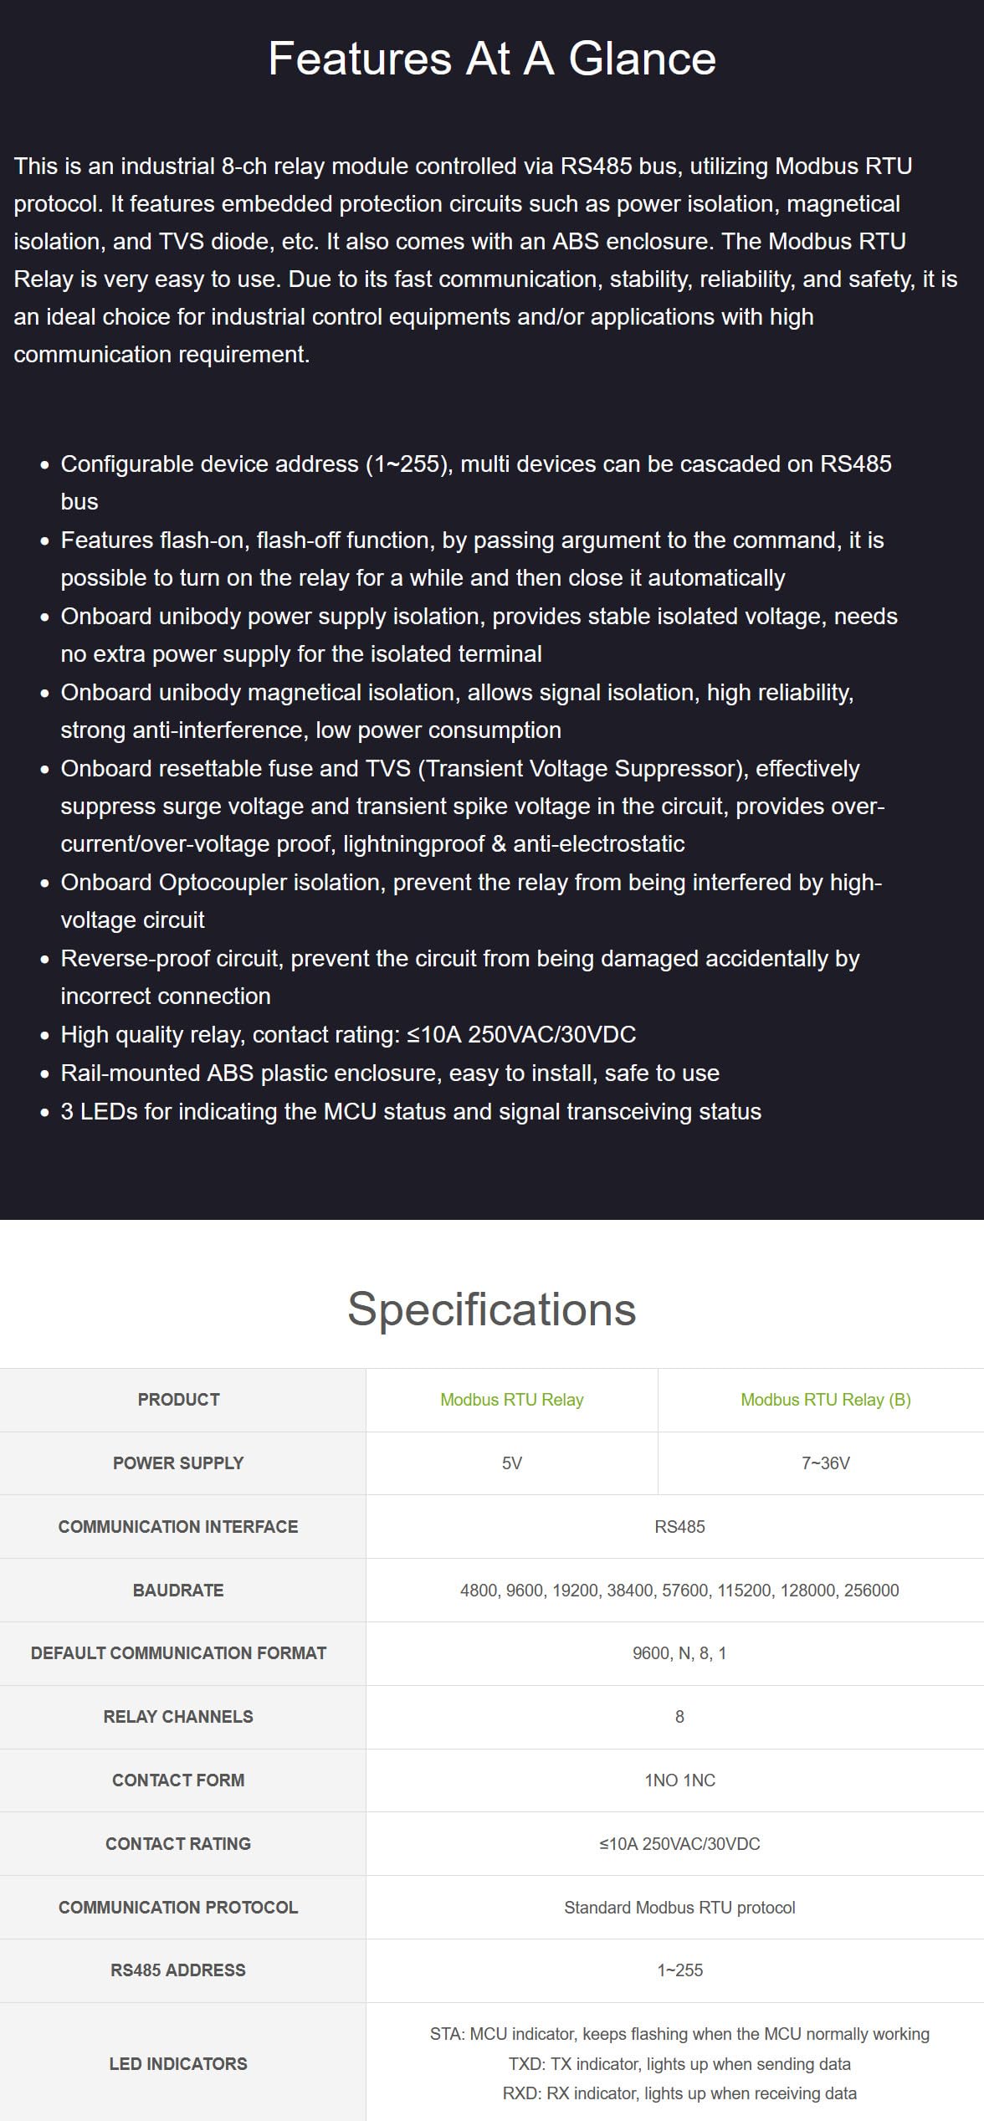The image size is (984, 2121).
Task: Click the 7~36V power supply value
Action: tap(825, 1463)
